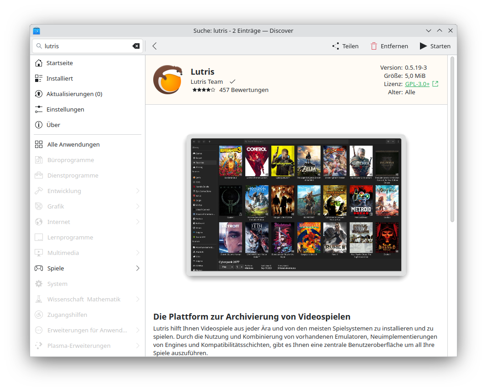Click the Alle Anwendungen grid icon

(x=39, y=144)
